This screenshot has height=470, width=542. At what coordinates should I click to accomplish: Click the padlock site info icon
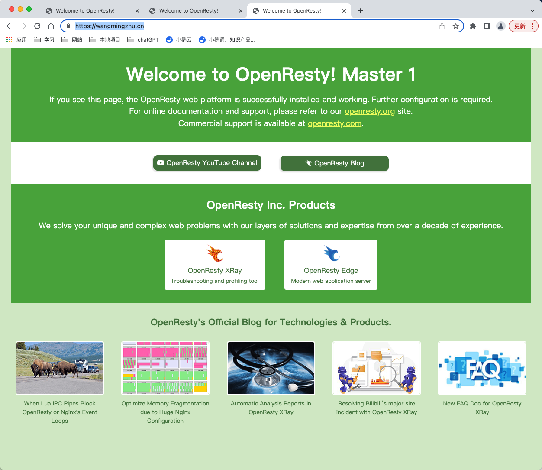[68, 26]
